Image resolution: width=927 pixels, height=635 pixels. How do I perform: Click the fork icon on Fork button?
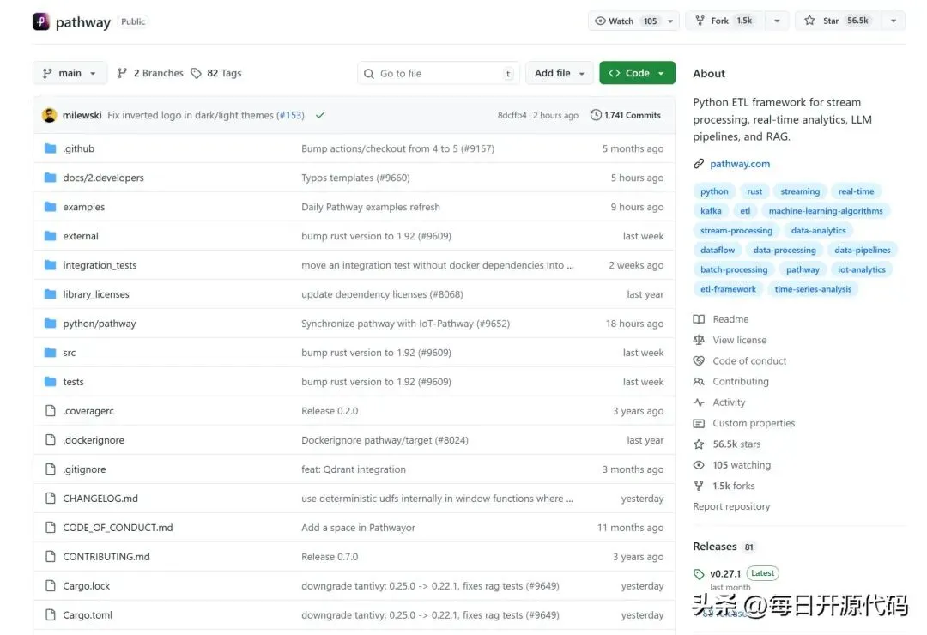pyautogui.click(x=700, y=21)
